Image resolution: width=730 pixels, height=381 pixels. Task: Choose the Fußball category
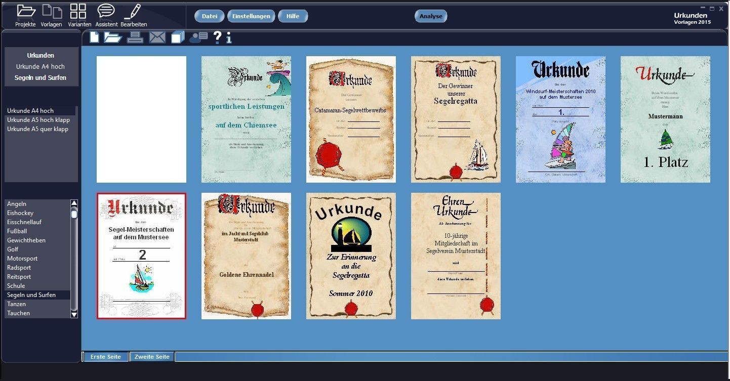click(x=17, y=231)
